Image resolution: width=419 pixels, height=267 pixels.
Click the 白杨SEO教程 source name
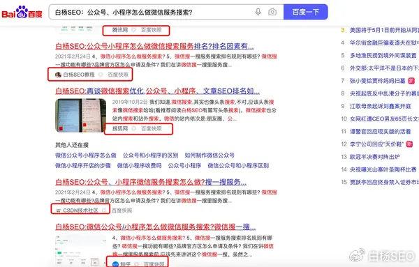tap(79, 75)
